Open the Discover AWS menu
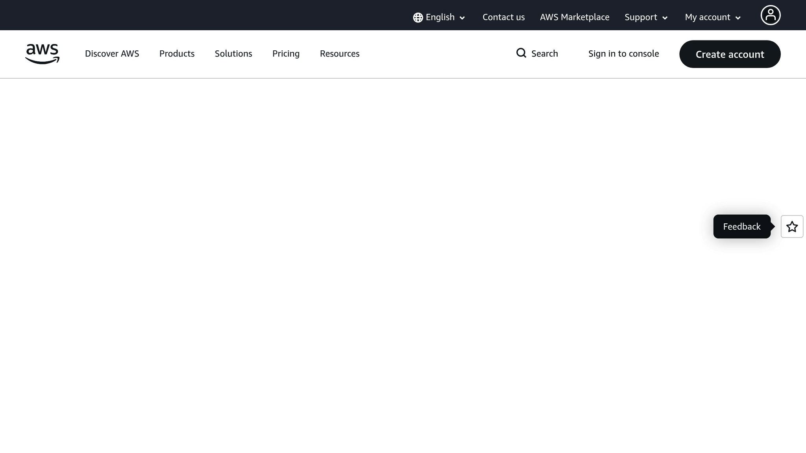Viewport: 806px width, 453px height. (x=112, y=53)
